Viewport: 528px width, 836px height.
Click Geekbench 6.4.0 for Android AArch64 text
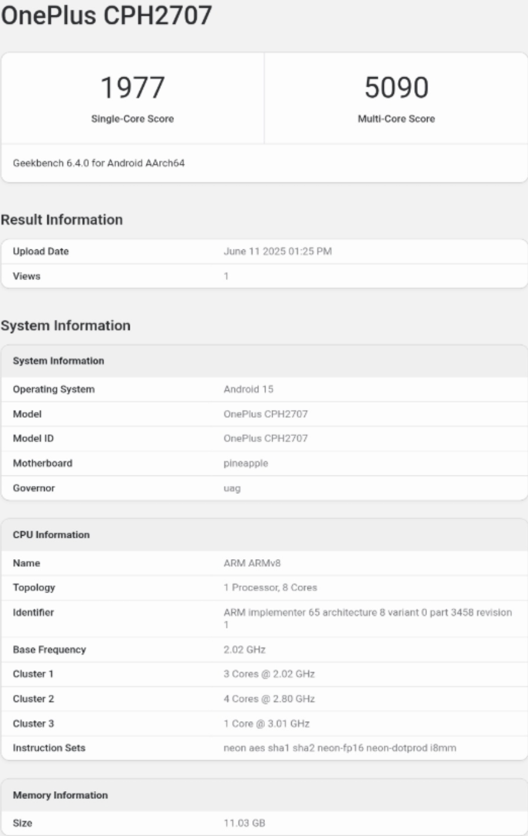(99, 163)
